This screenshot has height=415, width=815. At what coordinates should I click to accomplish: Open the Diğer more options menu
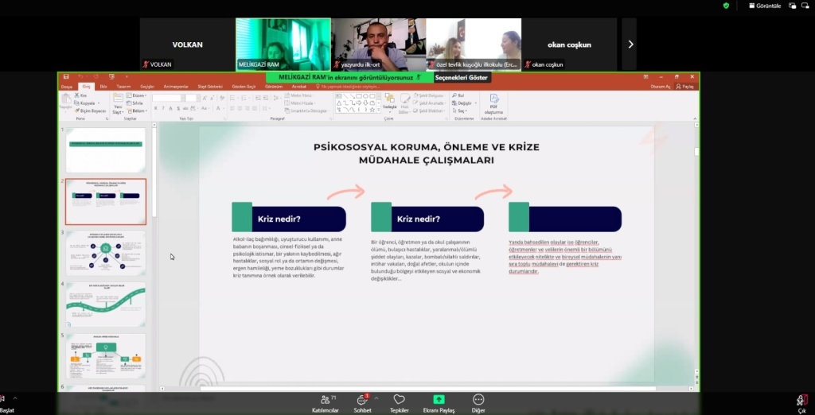click(478, 402)
